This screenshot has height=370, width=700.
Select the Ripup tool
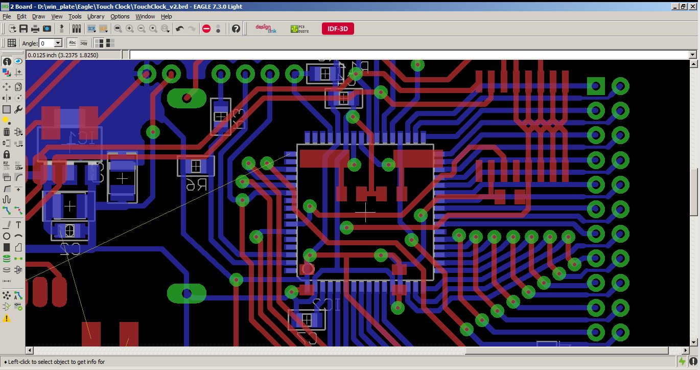[18, 211]
